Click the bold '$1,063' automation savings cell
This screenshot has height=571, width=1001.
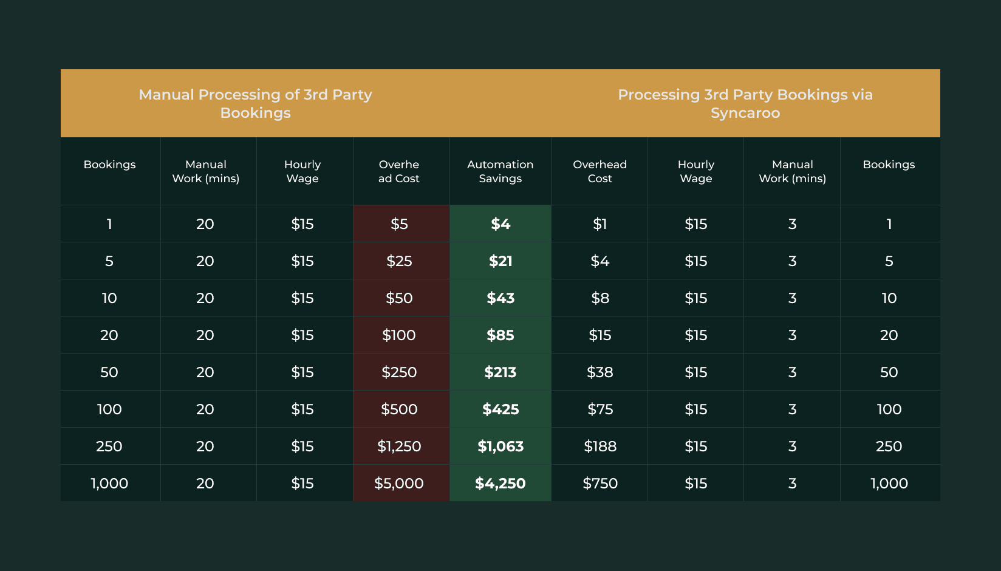coord(501,446)
